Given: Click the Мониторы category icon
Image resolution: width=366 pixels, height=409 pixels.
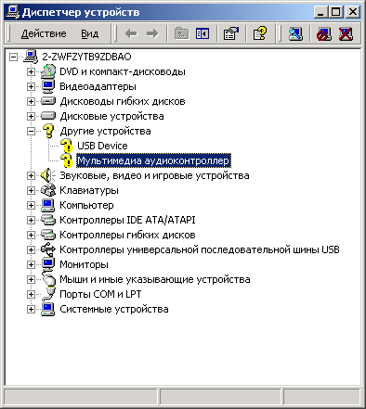Looking at the screenshot, I should tap(48, 264).
